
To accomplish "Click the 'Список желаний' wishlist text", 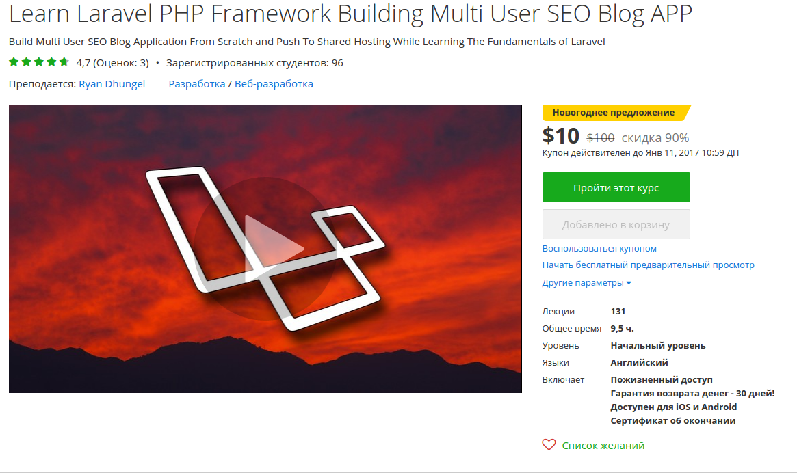I will [603, 446].
